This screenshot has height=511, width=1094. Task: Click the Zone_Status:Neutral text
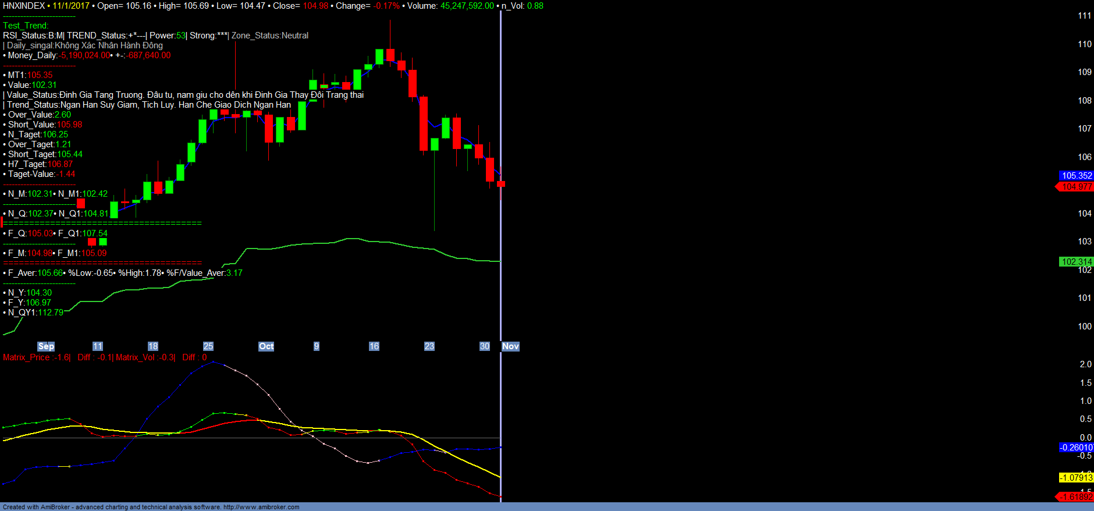click(270, 36)
